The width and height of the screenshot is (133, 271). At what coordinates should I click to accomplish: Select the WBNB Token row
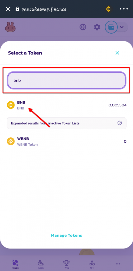pyautogui.click(x=66, y=141)
